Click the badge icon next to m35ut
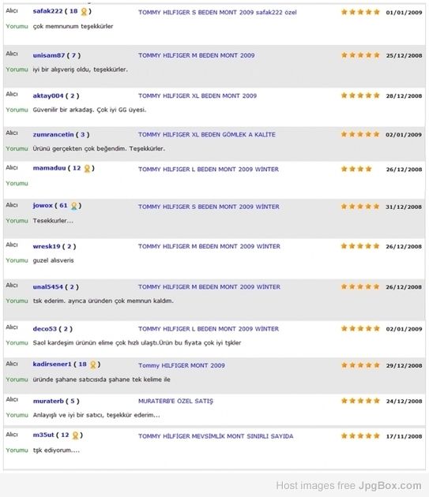This screenshot has height=497, width=429. click(x=75, y=435)
